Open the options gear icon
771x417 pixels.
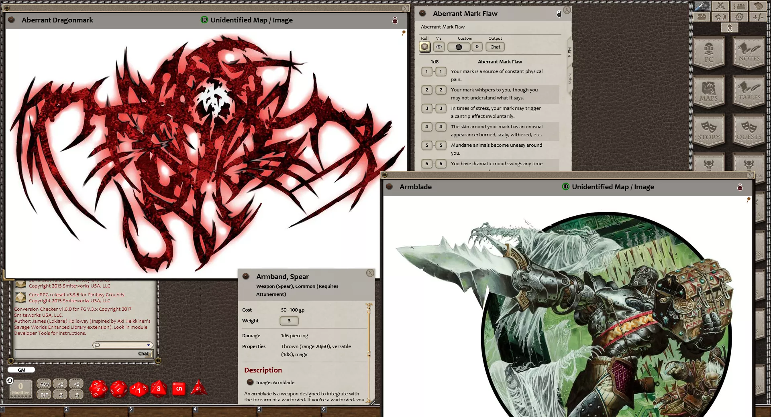(x=739, y=17)
